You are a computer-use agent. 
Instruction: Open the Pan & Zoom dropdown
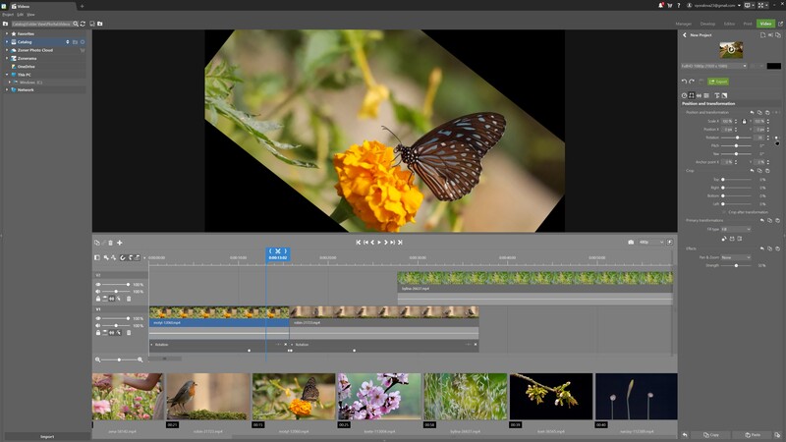(736, 257)
